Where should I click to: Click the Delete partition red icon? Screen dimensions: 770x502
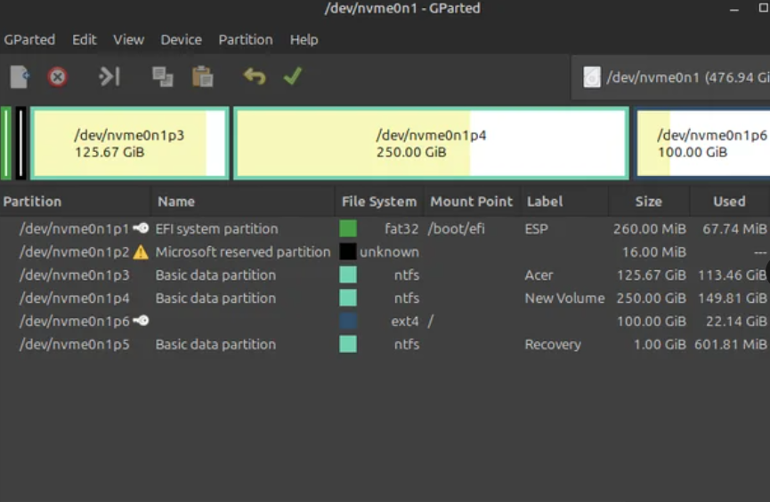pos(58,77)
